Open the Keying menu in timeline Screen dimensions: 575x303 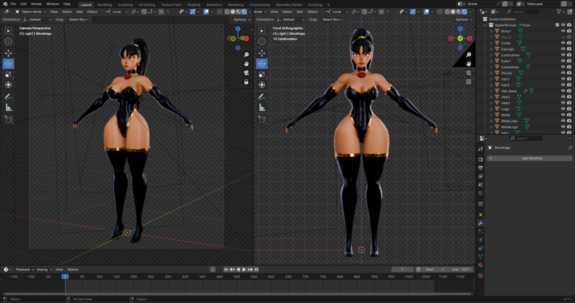(44, 269)
